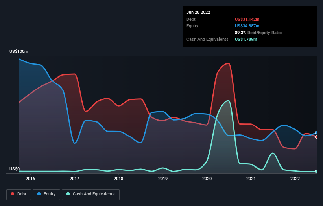This screenshot has height=206, width=323.
Task: Click the 2016 x-axis label
Action: [30, 179]
